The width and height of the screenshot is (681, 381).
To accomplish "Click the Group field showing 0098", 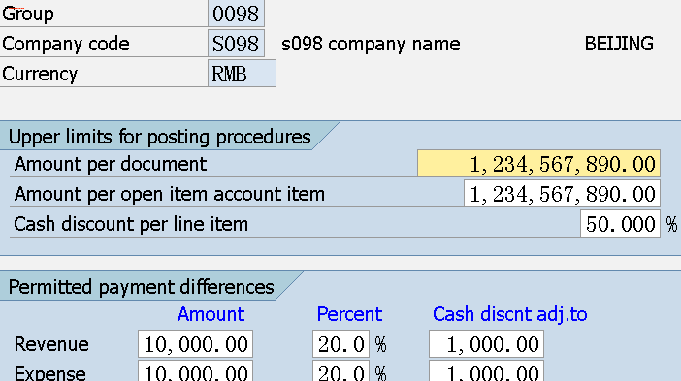I will point(236,14).
